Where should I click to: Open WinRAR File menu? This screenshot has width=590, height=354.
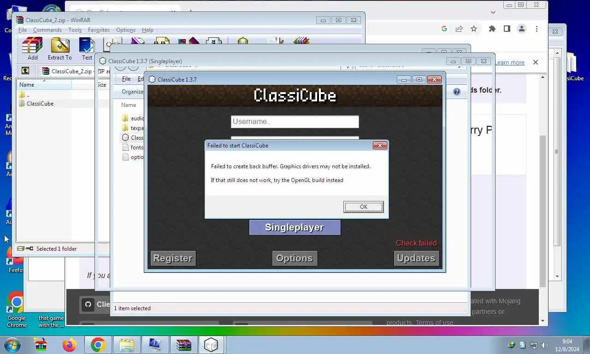pyautogui.click(x=22, y=30)
